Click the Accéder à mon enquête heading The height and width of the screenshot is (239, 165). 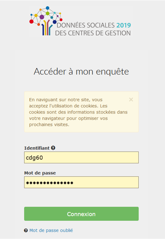click(81, 71)
